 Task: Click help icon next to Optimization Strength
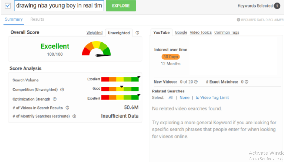55,99
